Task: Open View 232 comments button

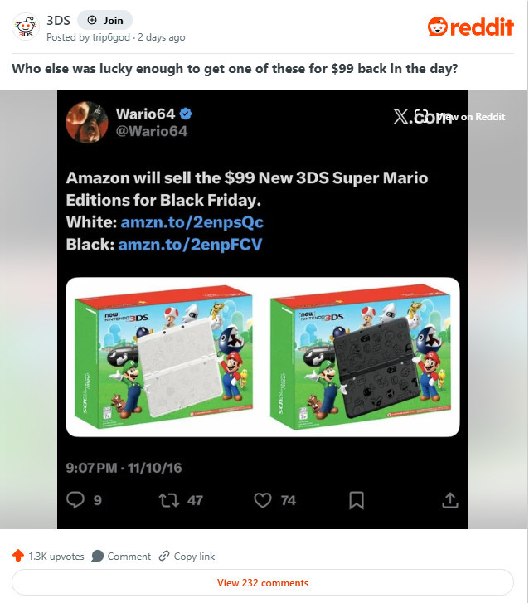Action: pyautogui.click(x=263, y=582)
